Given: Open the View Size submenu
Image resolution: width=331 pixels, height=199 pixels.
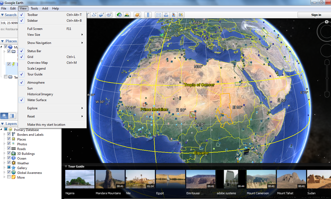Looking at the screenshot, I should tap(52, 35).
